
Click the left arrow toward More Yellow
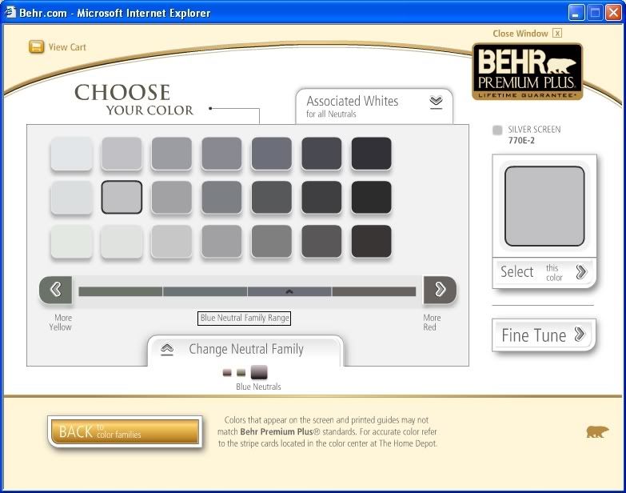(55, 291)
